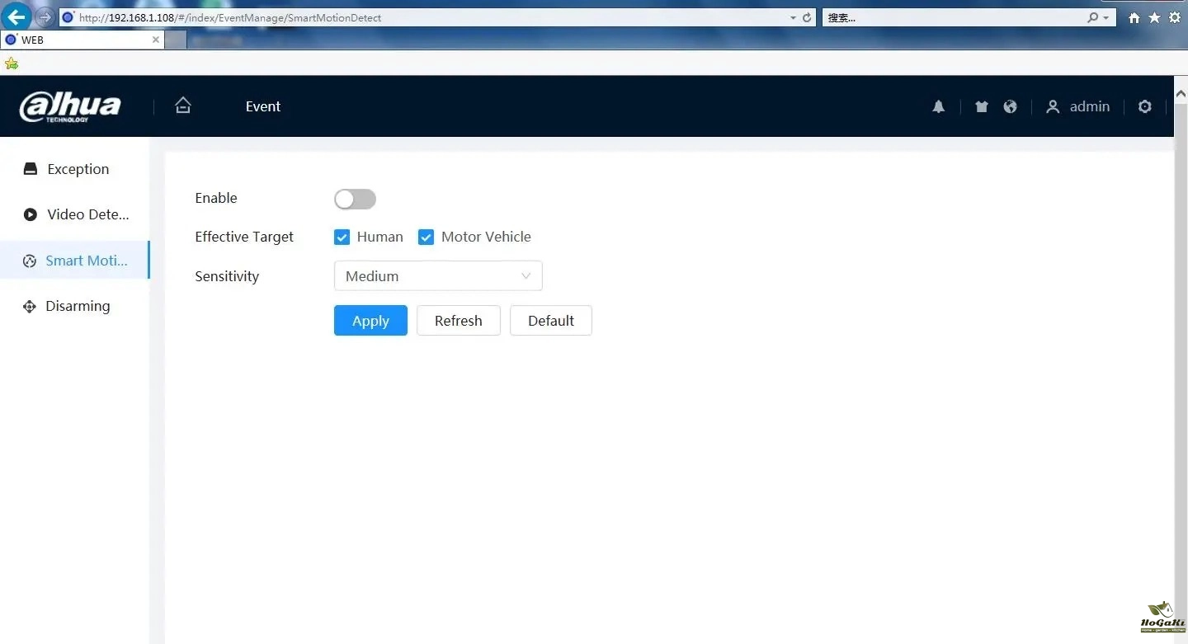Turn on the Enable switch
The height and width of the screenshot is (644, 1188).
pos(355,199)
